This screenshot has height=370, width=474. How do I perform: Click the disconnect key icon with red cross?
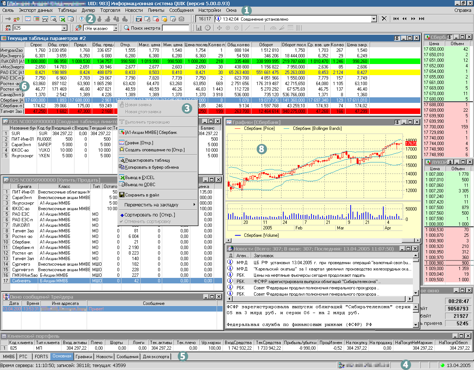17,19
